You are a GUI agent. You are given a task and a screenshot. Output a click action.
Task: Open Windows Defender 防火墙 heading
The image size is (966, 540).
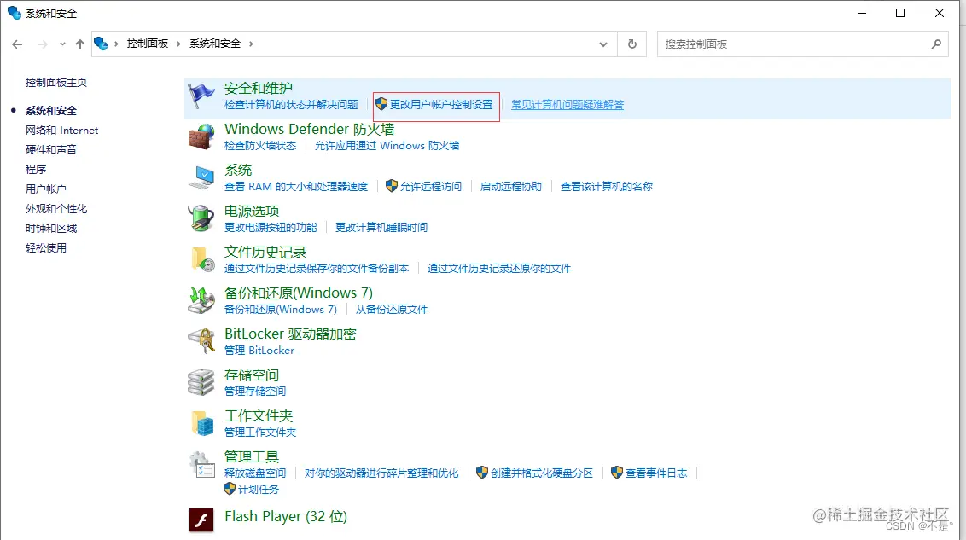(x=309, y=130)
